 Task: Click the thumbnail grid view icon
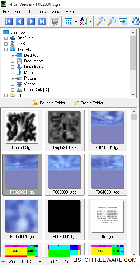tap(69, 22)
